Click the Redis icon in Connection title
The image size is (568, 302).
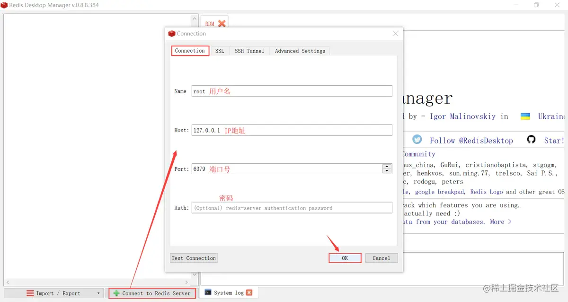[172, 34]
